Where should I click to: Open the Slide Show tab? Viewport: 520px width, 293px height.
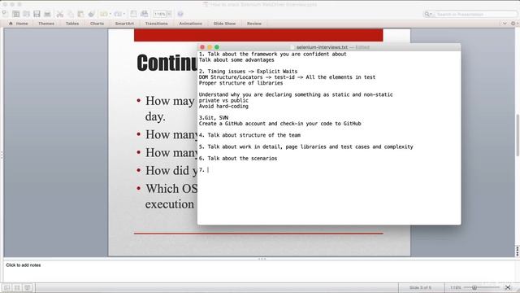click(224, 24)
